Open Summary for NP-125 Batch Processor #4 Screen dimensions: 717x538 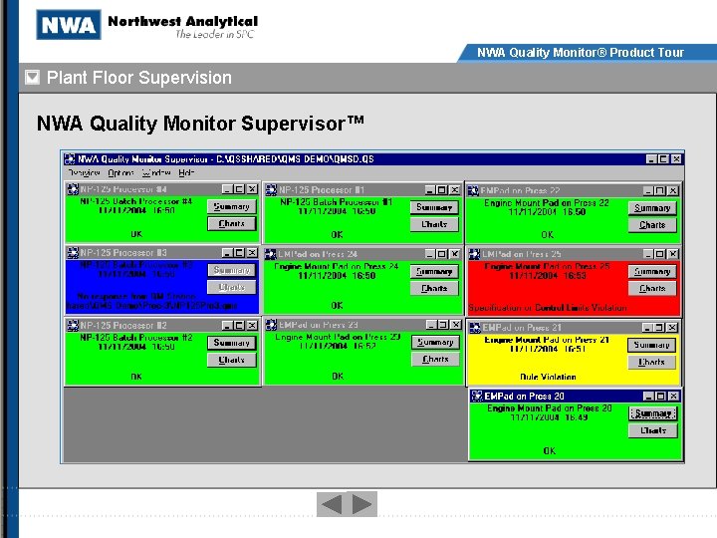point(232,207)
